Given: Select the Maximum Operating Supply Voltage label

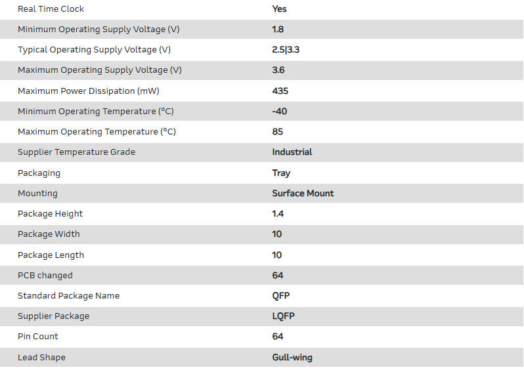Looking at the screenshot, I should (100, 70).
